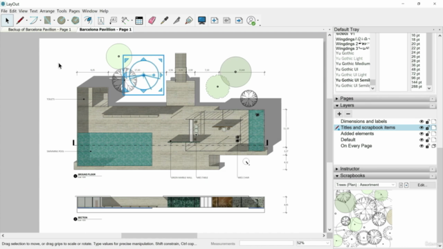Select the pink Erase tool
Screen dimensions: 443x249
[x=152, y=20]
